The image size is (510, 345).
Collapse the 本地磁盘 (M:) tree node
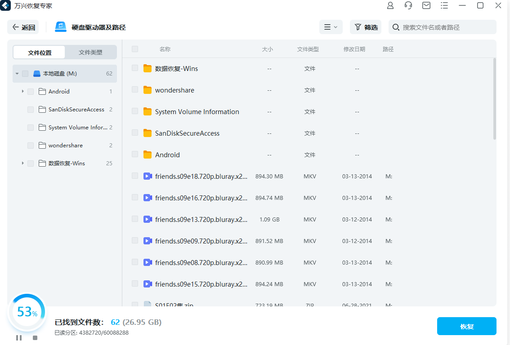(17, 74)
